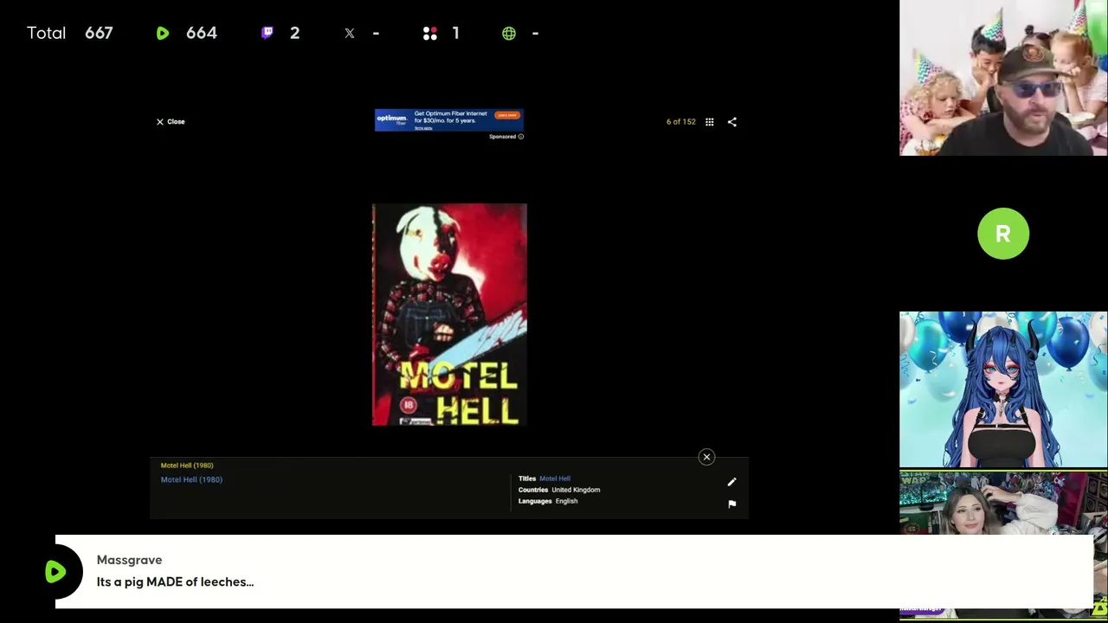Screen dimensions: 1108x623
Task: Click the 'United Kingdom' country value
Action: 576,490
